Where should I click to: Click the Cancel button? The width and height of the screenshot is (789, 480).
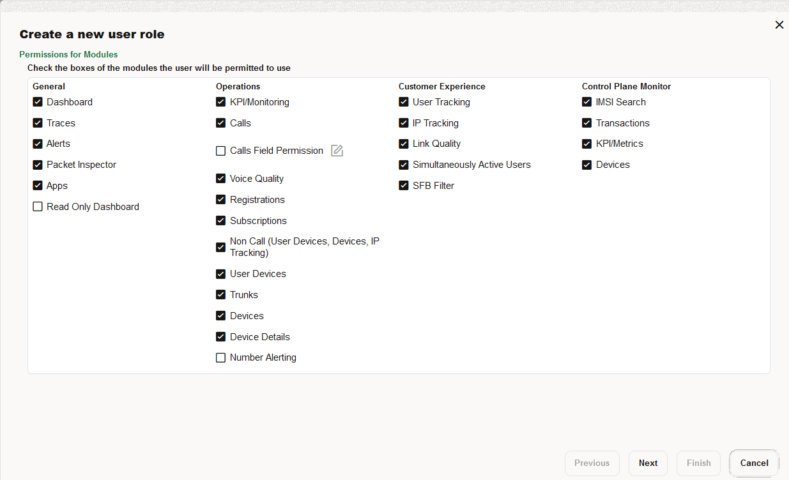tap(753, 463)
